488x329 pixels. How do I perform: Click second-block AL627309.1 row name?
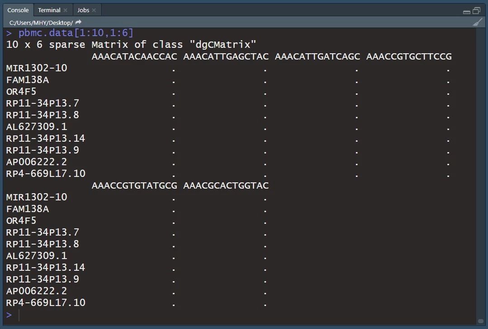pyautogui.click(x=37, y=256)
